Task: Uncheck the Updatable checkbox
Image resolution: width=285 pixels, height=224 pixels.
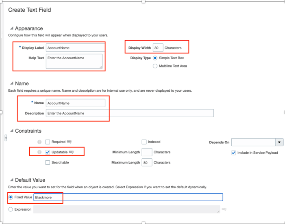Action: (48, 152)
